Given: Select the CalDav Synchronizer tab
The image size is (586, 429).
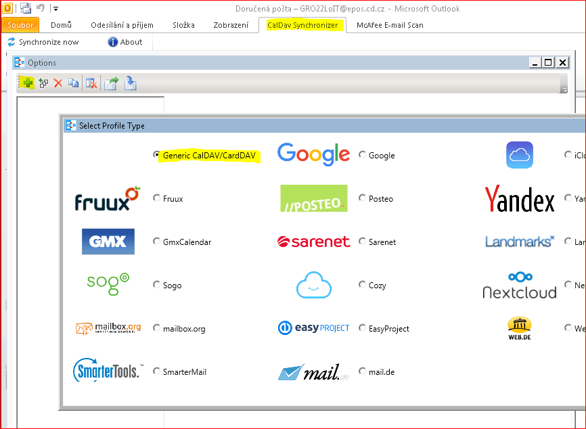Looking at the screenshot, I should (x=302, y=25).
